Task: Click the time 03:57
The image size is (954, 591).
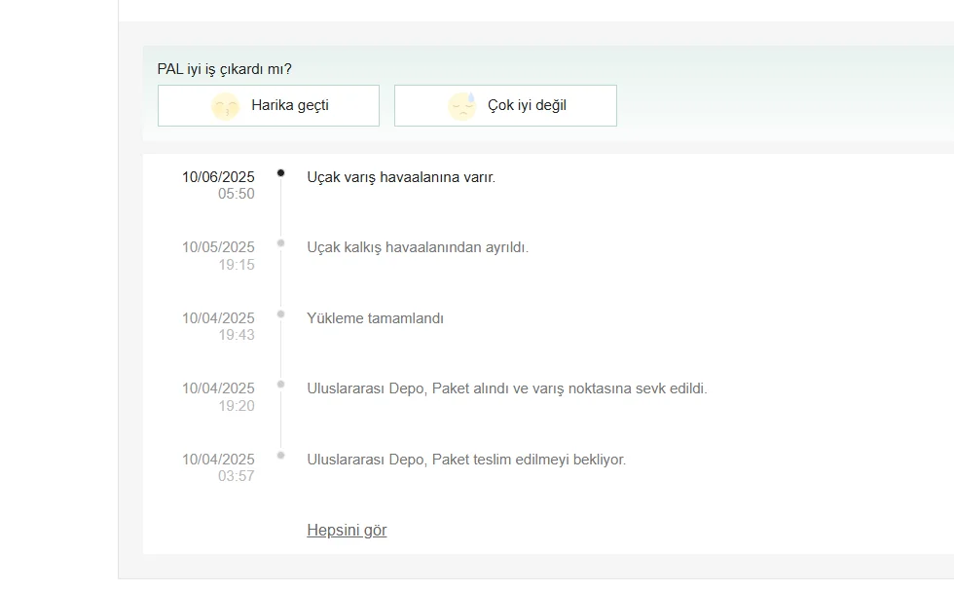Action: [x=236, y=476]
